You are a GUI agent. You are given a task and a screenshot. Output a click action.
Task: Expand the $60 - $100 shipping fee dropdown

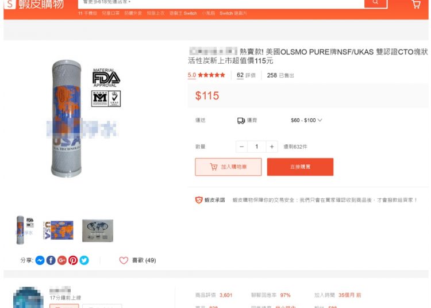point(306,120)
